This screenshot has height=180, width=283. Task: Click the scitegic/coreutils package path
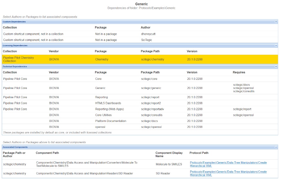pyautogui.click(x=152, y=115)
